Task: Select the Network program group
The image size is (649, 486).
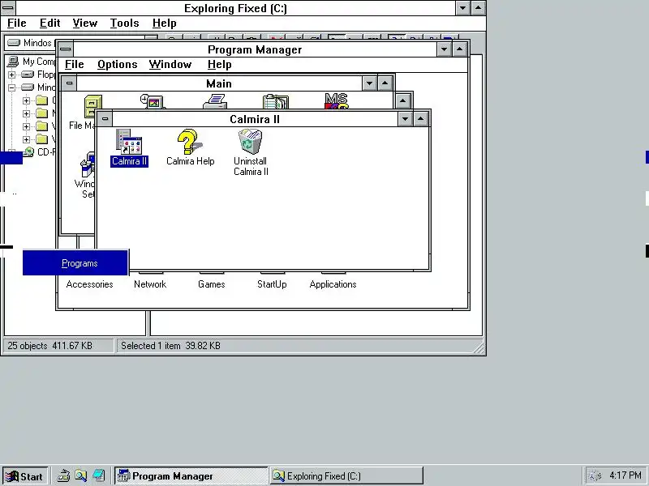Action: pos(150,284)
